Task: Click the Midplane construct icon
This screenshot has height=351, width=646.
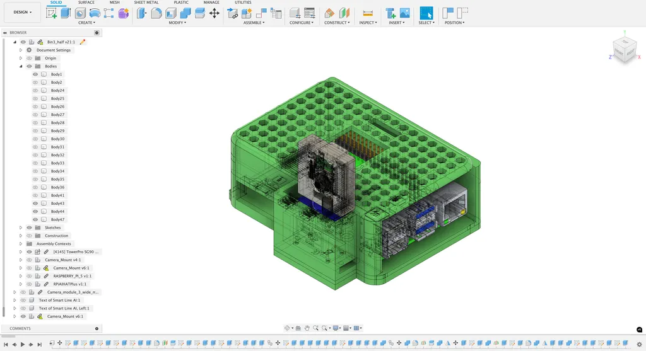Action: [344, 13]
